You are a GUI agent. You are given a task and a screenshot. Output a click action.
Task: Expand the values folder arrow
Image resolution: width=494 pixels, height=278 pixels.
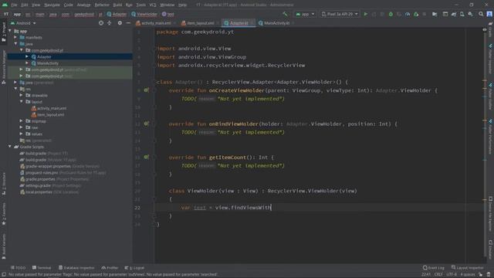(21, 134)
